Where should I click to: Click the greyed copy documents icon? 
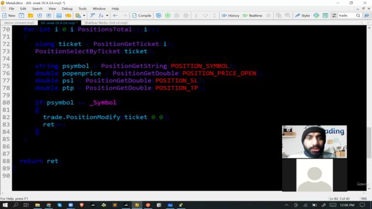tap(278, 16)
